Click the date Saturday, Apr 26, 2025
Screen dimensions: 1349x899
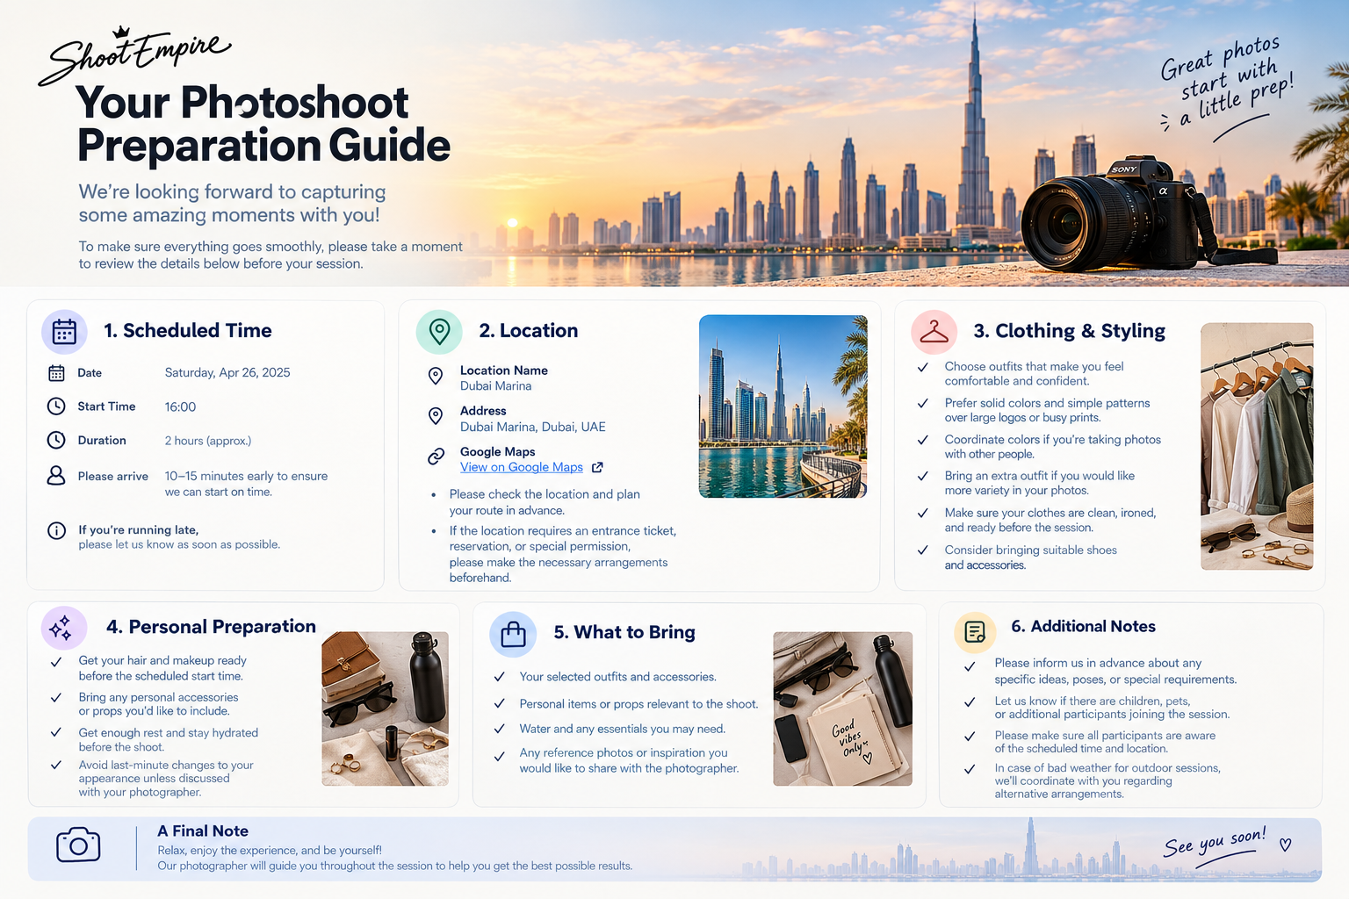coord(227,373)
